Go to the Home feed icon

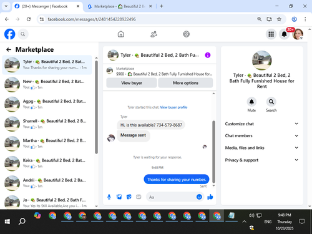[x=121, y=34]
